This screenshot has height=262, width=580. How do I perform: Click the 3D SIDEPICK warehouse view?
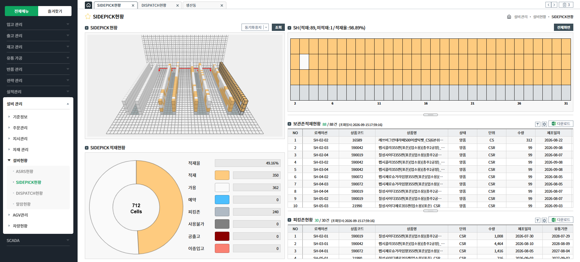[x=185, y=86]
